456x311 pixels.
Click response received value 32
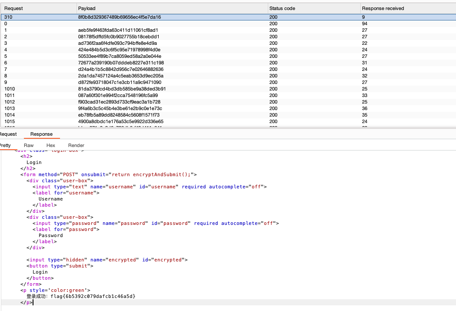coord(365,76)
